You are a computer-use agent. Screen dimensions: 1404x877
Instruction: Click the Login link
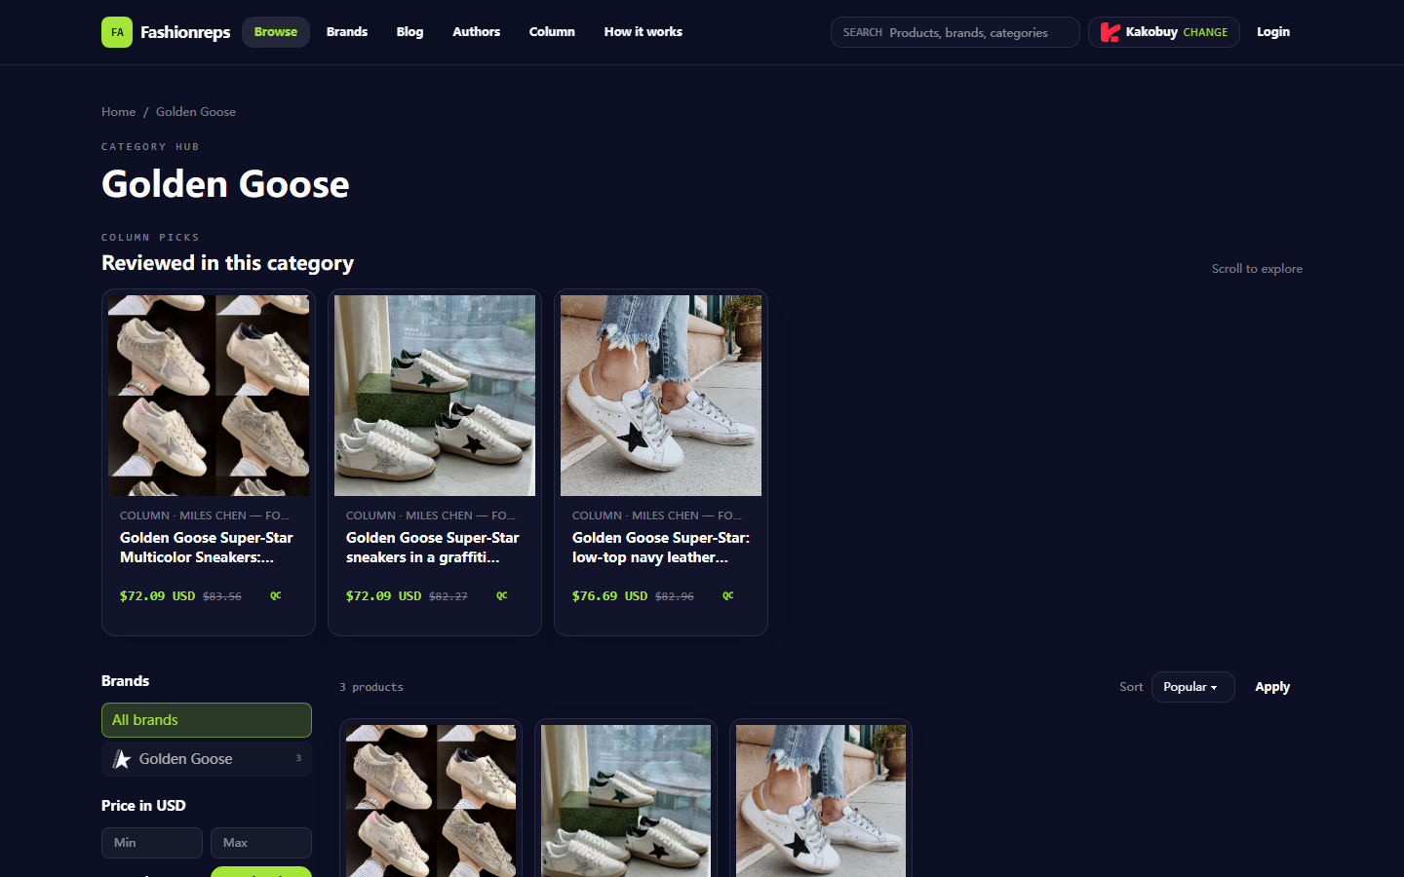click(x=1273, y=32)
